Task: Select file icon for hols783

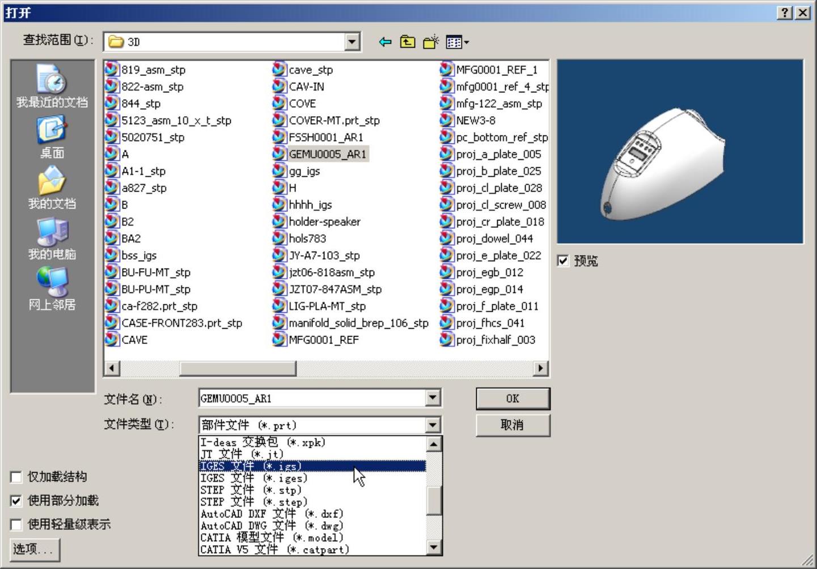Action: point(280,239)
